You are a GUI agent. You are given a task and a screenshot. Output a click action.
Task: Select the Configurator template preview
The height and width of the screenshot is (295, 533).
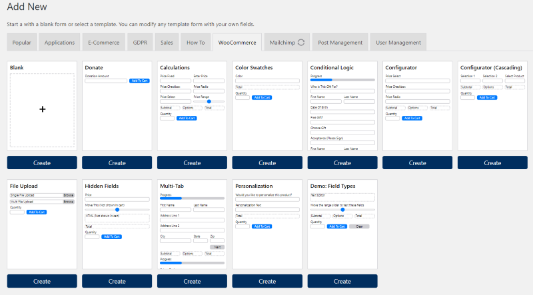(418, 106)
